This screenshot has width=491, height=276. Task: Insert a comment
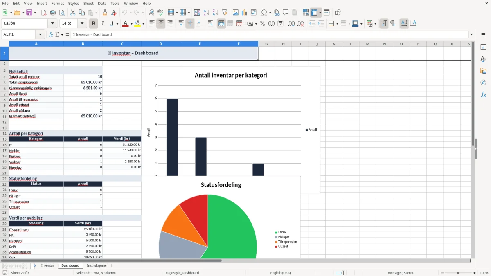pos(286,13)
